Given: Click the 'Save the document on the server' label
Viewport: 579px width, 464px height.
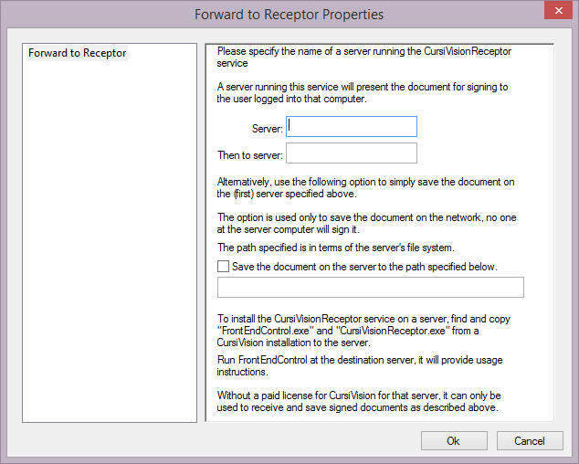Looking at the screenshot, I should pos(363,267).
